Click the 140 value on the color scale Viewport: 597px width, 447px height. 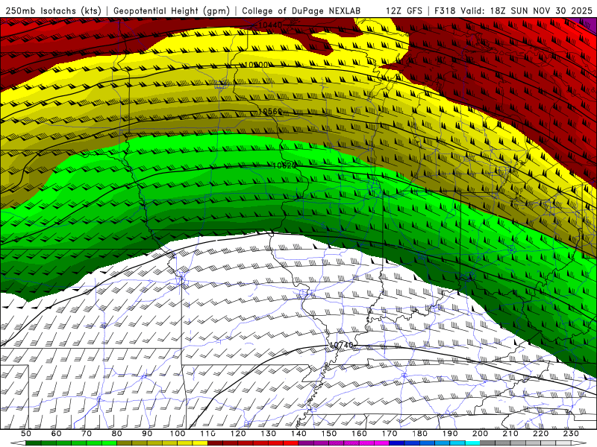[x=298, y=434]
